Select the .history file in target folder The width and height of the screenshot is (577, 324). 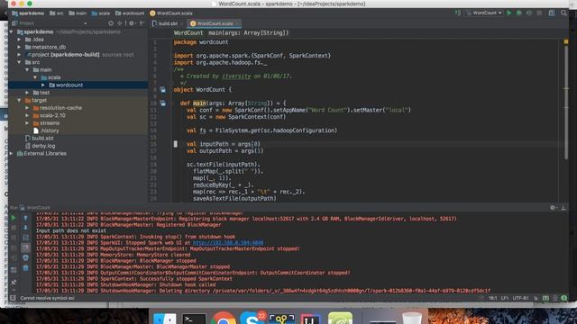click(46, 130)
